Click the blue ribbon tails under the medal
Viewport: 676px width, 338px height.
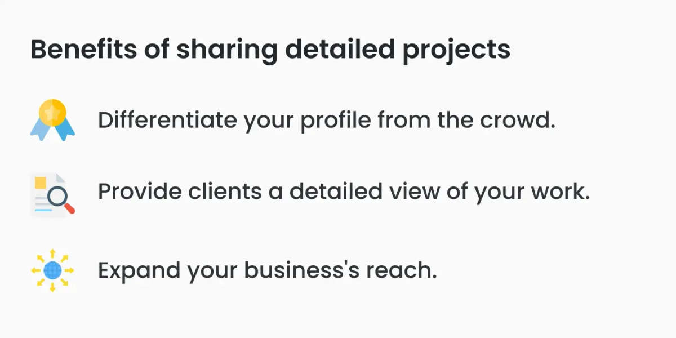(52, 130)
